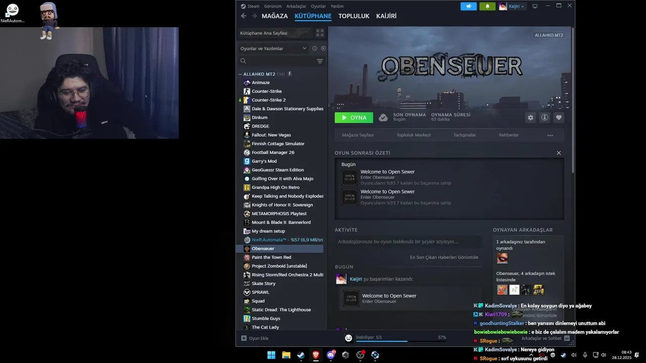Click the favorite heart icon for Obenseuer
Viewport: 646px width, 363px height.
559,117
